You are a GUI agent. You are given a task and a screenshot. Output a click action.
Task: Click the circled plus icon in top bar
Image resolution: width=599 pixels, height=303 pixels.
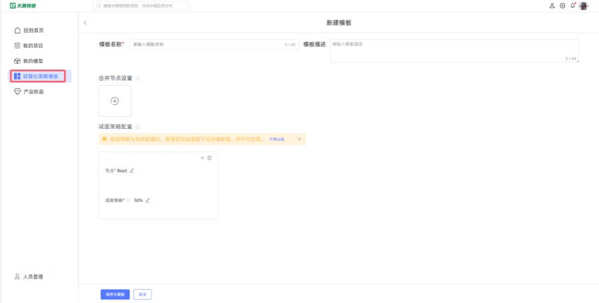562,6
